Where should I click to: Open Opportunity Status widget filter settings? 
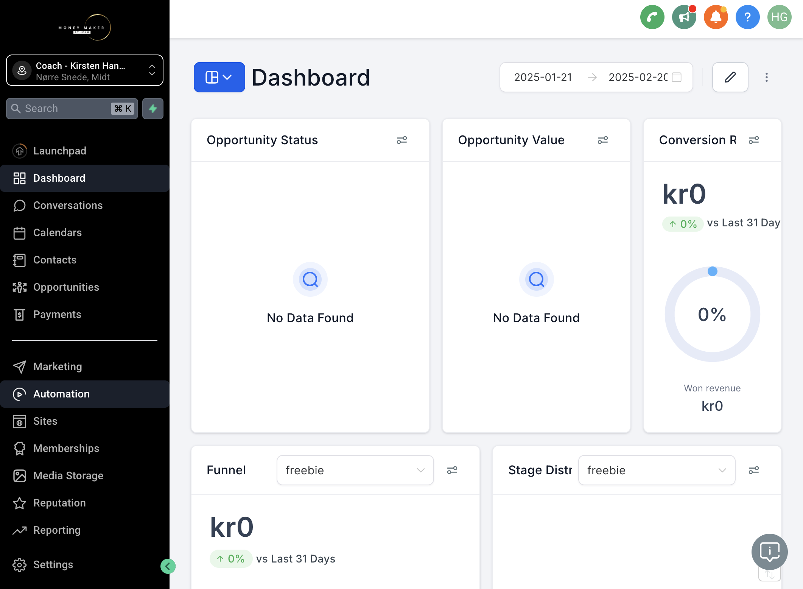click(x=402, y=140)
